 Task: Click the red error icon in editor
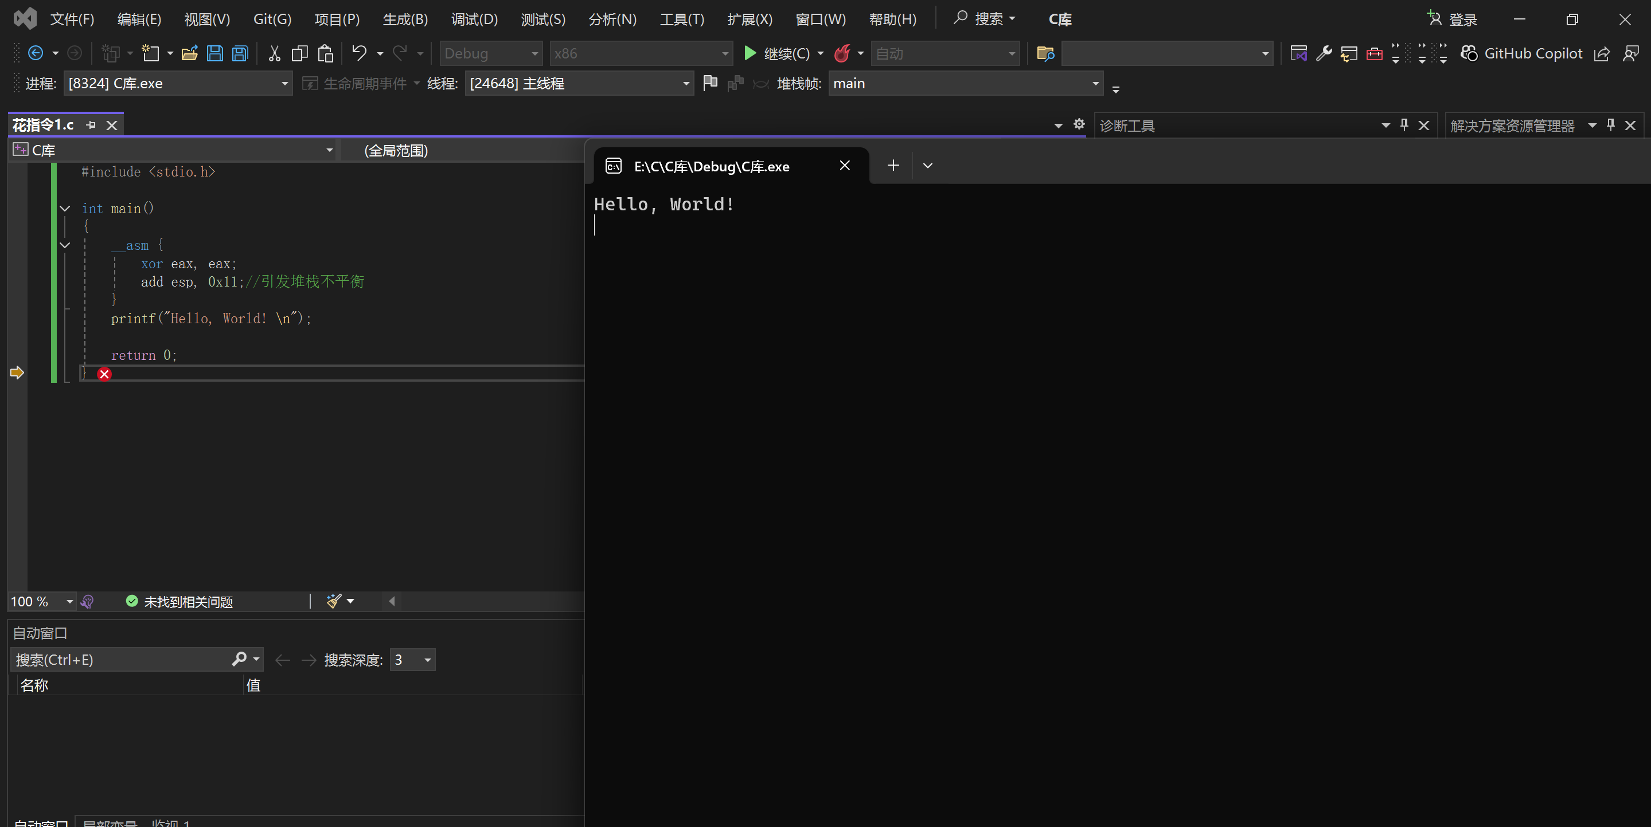104,374
